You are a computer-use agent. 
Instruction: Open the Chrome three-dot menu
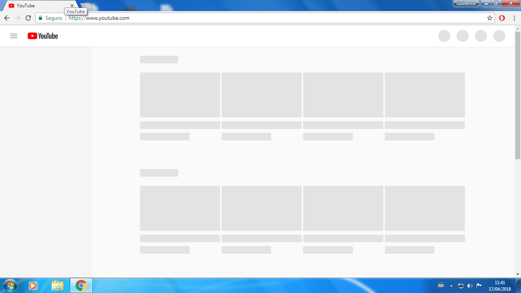514,18
